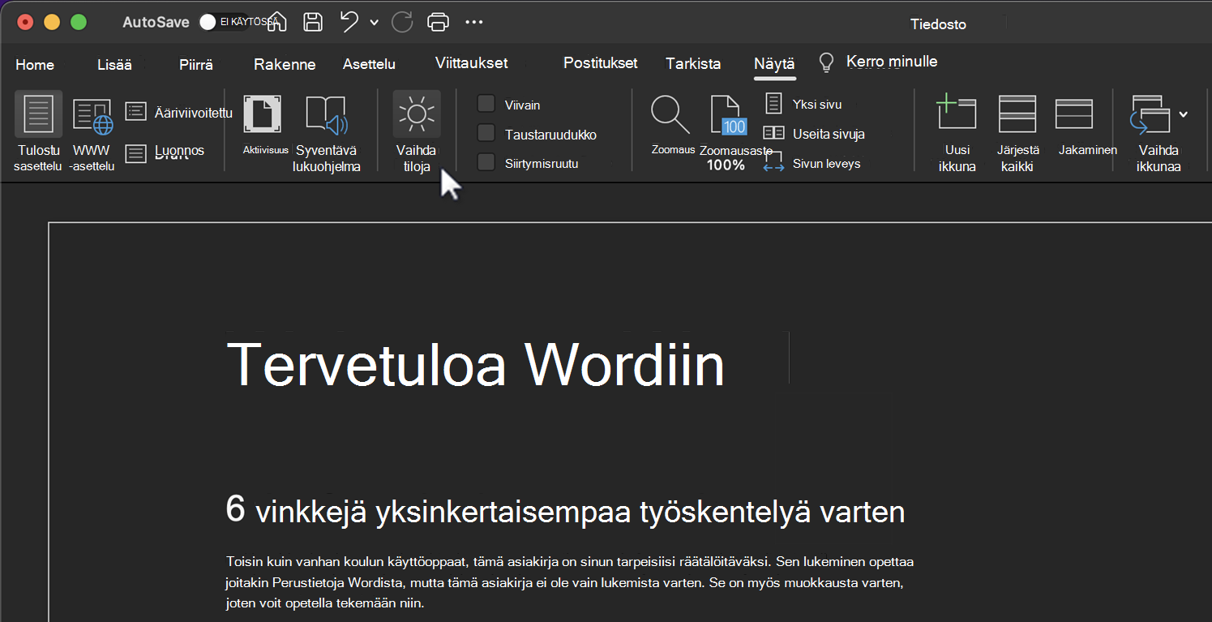Open the Tarkista ribbon tab
This screenshot has height=622, width=1212.
(x=693, y=63)
